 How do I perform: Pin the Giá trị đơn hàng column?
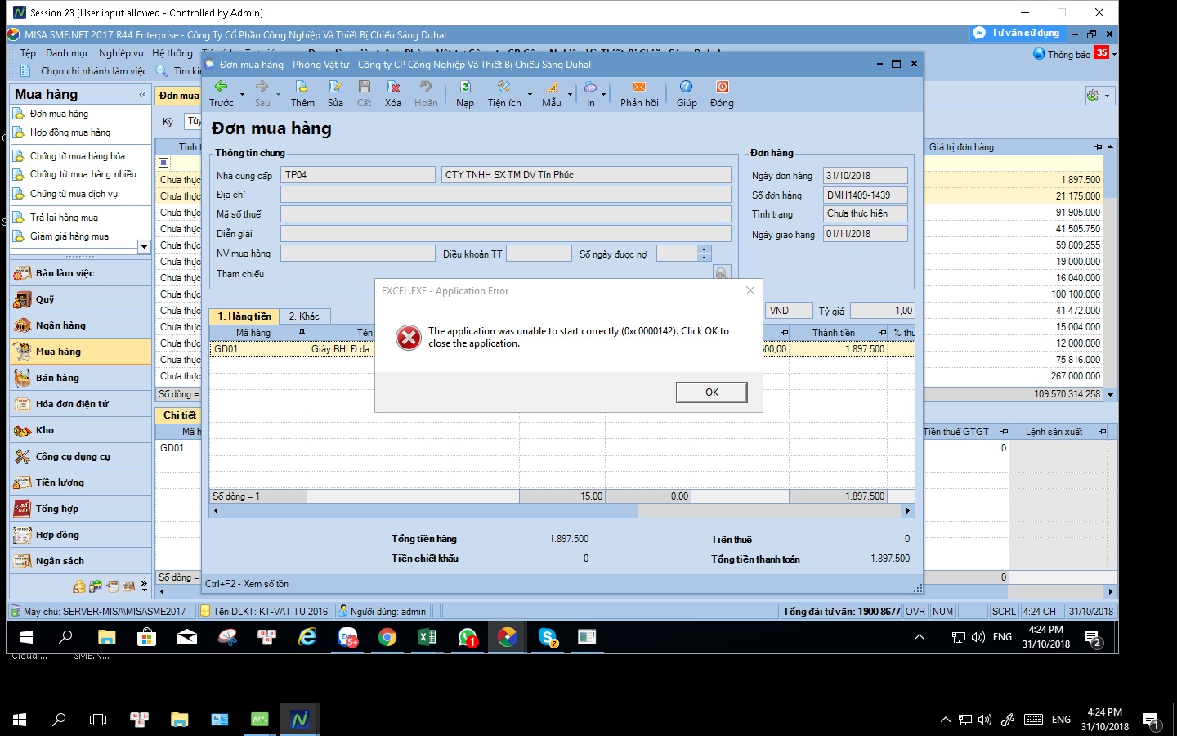point(1098,147)
